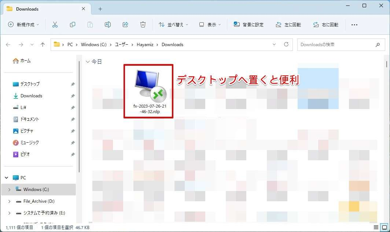Click the Refresh icon by address bar
The height and width of the screenshot is (232, 390).
[x=286, y=45]
